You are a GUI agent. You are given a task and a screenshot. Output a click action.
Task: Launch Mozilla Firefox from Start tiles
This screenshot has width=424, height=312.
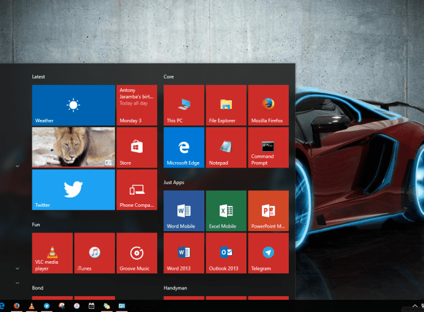pos(268,105)
